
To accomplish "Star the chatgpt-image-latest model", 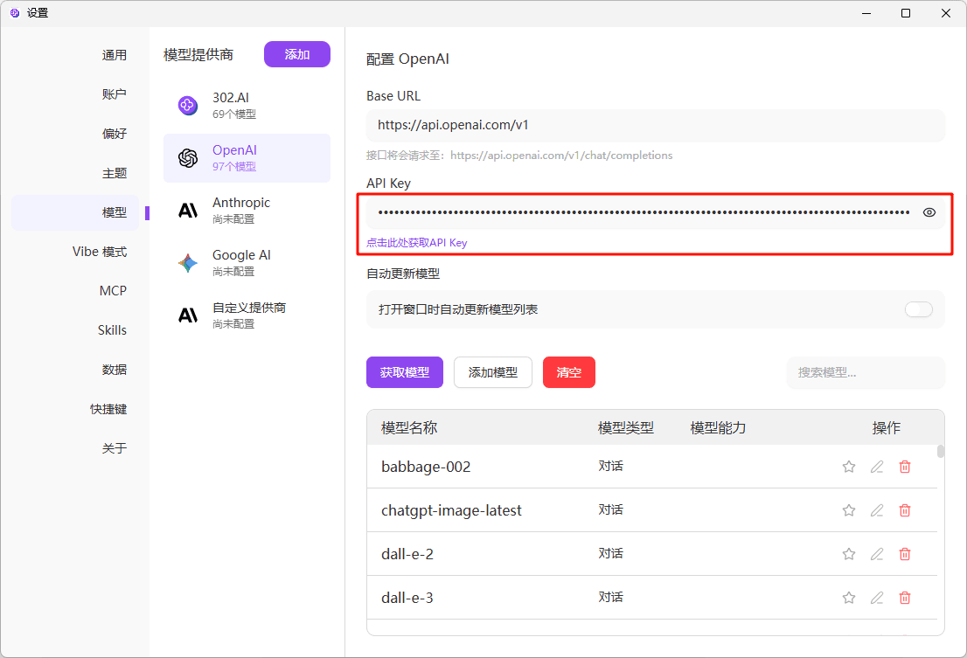I will pyautogui.click(x=849, y=510).
